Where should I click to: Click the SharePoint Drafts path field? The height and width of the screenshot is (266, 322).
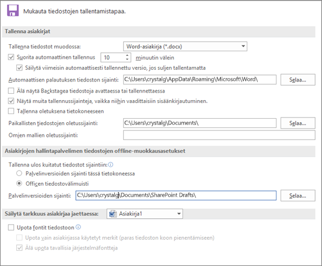tap(176, 196)
